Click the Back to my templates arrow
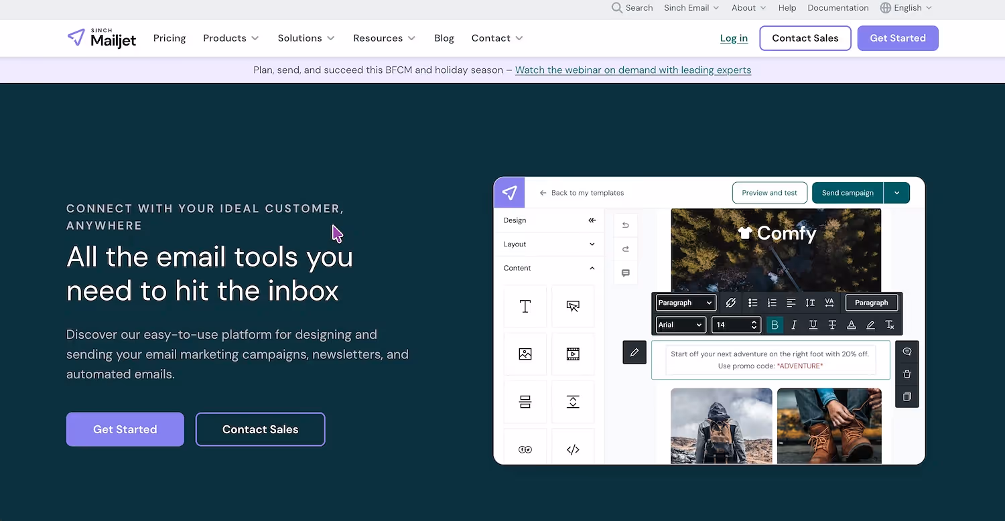Viewport: 1005px width, 521px height. tap(543, 193)
